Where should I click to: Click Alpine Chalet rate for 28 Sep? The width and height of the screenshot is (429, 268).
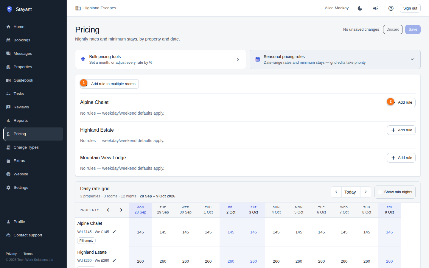pos(140,232)
